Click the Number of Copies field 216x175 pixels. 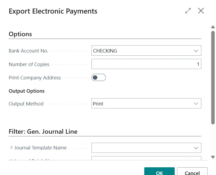click(x=146, y=64)
